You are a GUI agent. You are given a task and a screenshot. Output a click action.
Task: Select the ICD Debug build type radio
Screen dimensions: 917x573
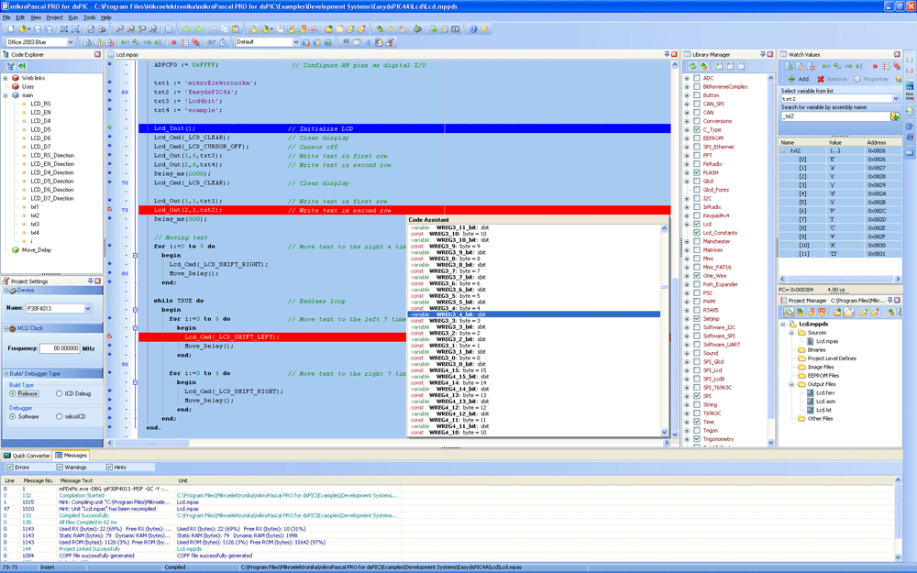(x=59, y=393)
